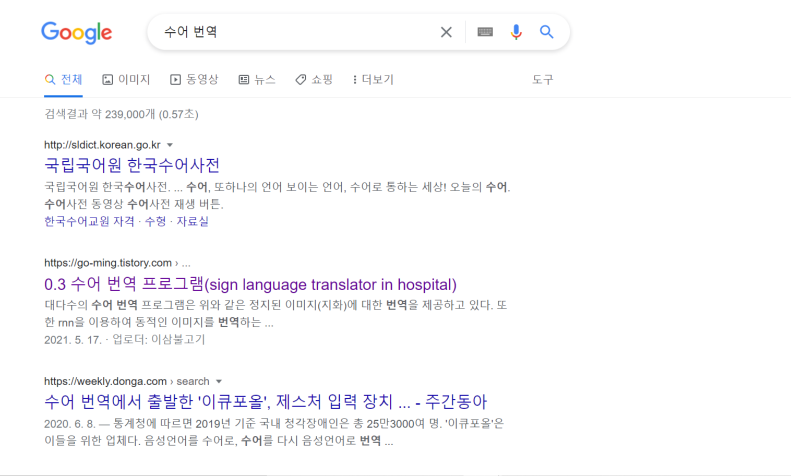Switch to the 쇼핑 tab
The width and height of the screenshot is (791, 476).
point(314,79)
